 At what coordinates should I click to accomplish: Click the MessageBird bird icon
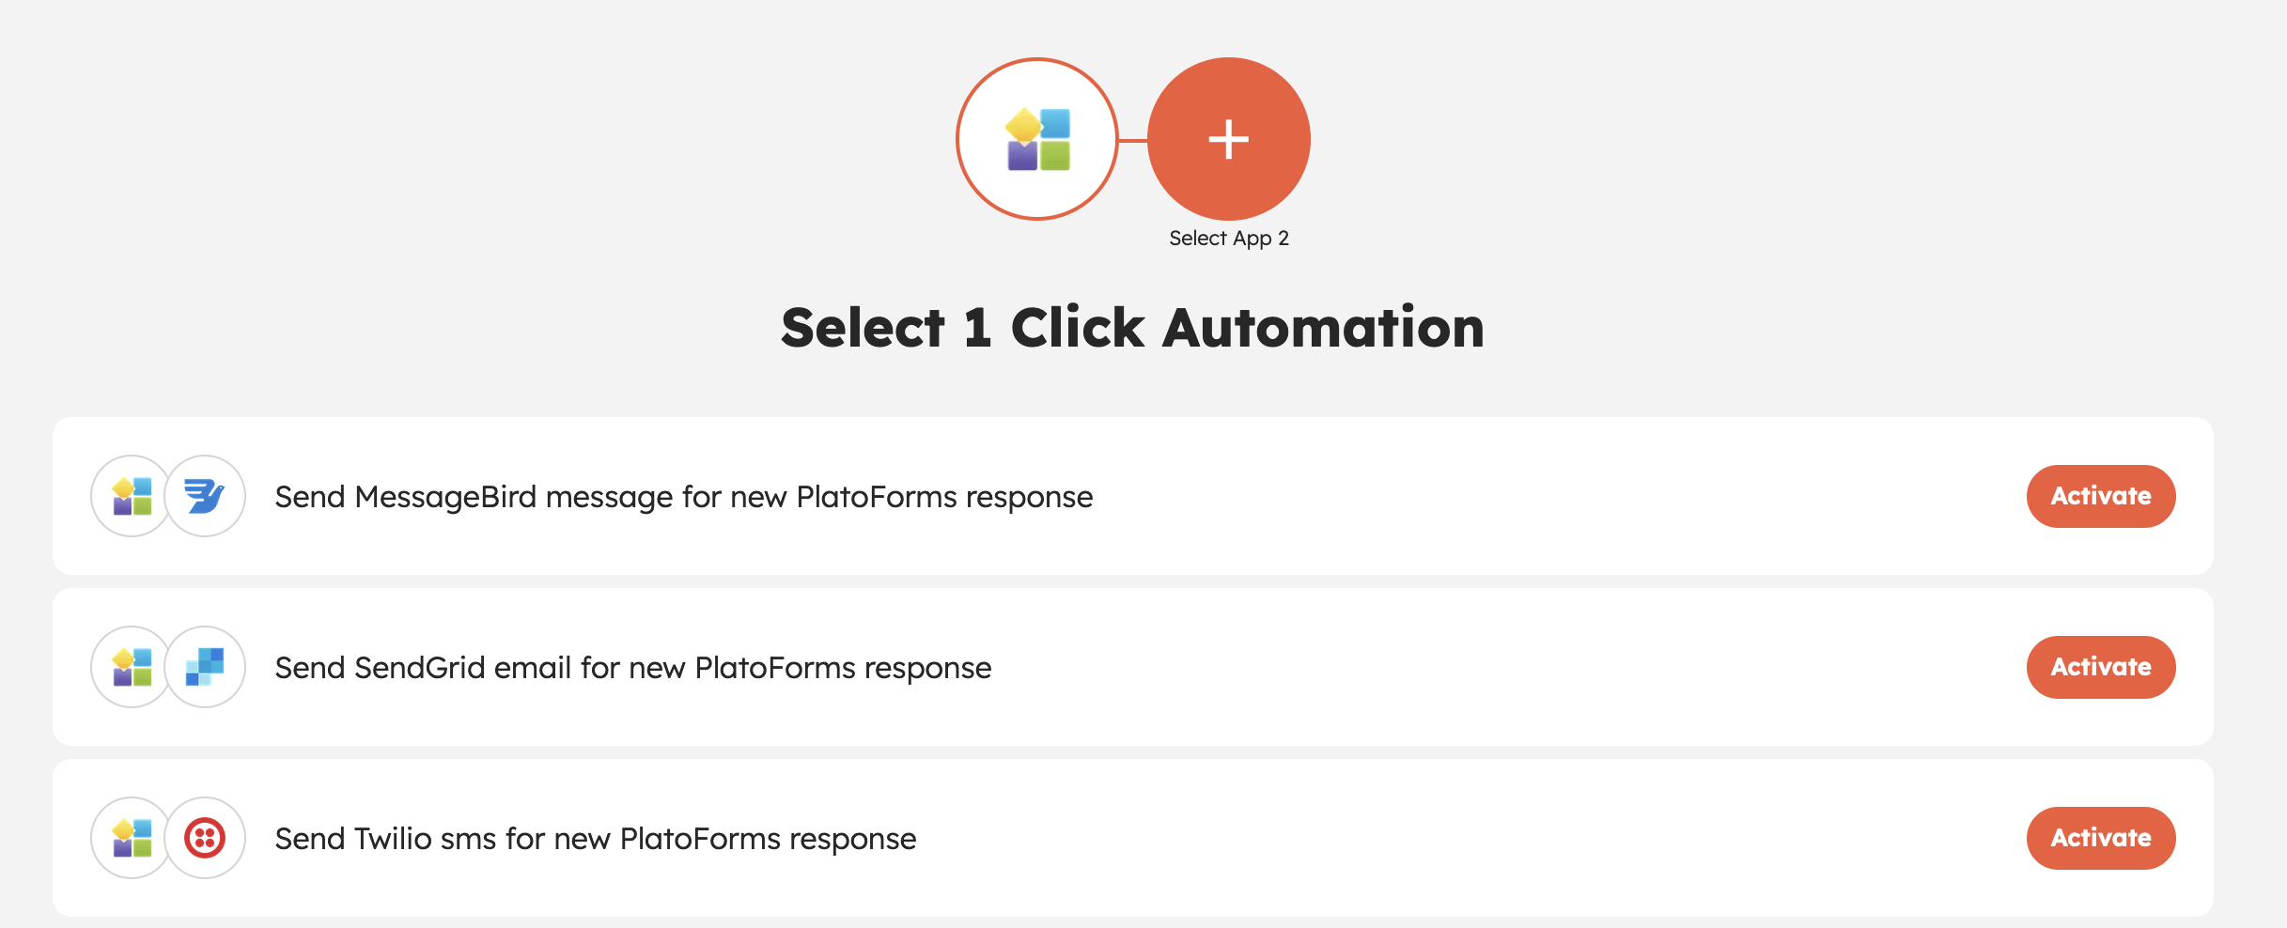pos(205,496)
